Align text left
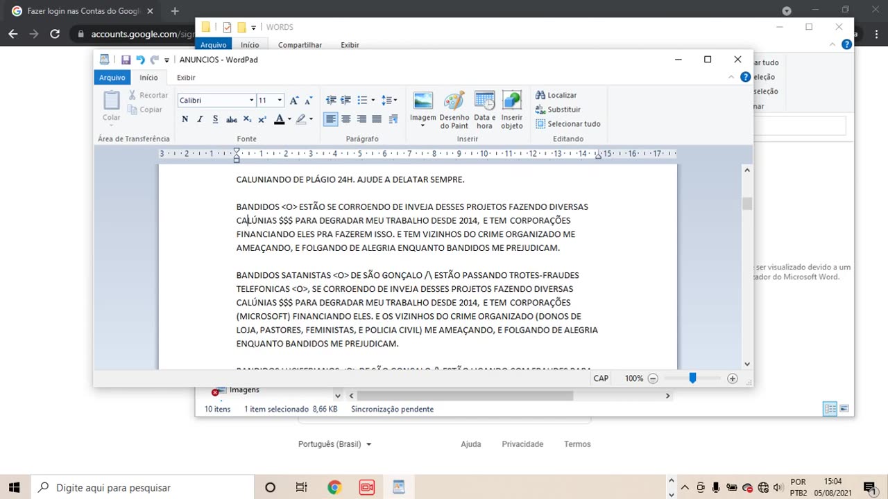This screenshot has height=499, width=888. tap(331, 119)
